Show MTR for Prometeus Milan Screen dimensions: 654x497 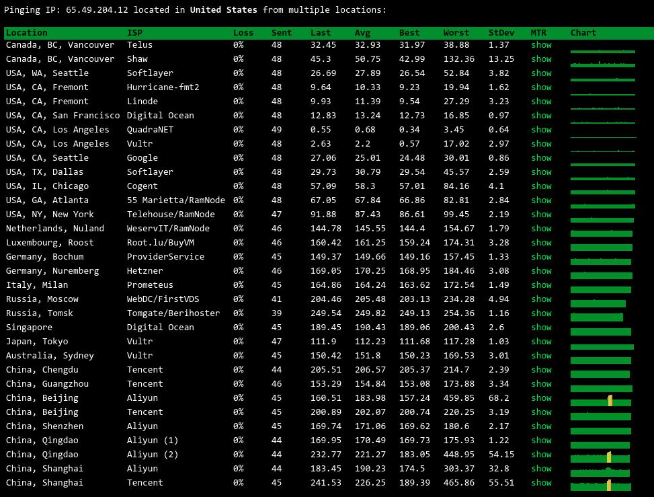coord(541,285)
